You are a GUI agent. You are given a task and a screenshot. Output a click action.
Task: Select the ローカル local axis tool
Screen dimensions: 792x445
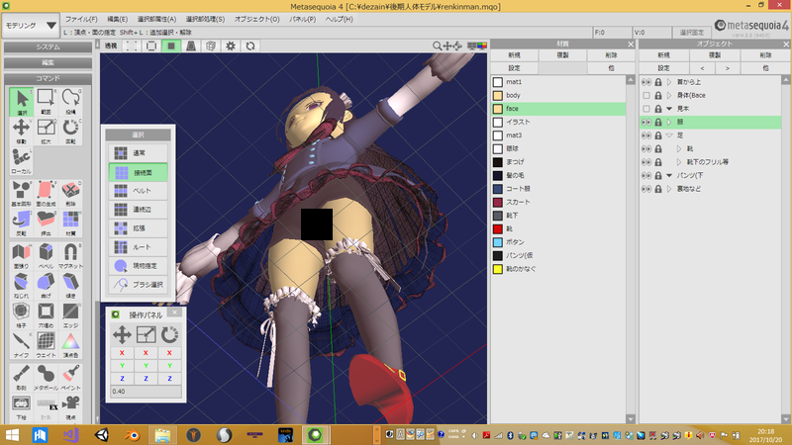21,161
